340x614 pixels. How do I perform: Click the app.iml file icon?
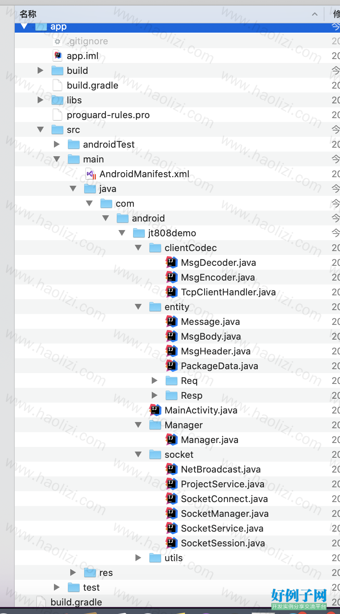click(57, 56)
